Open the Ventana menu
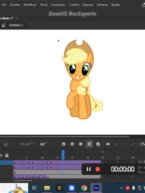This screenshot has height=193, width=145. (x=102, y=5)
